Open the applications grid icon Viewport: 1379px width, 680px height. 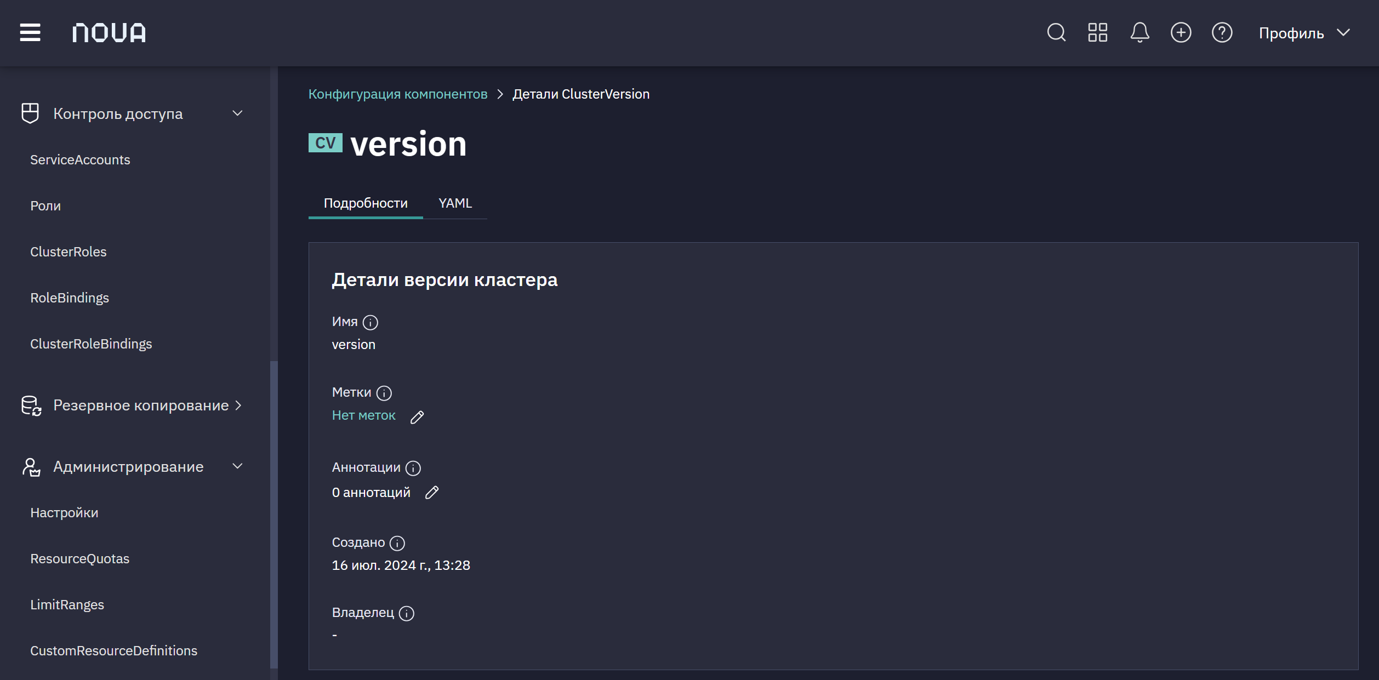tap(1098, 32)
